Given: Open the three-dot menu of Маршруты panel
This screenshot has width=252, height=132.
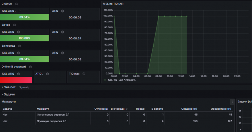Looking at the screenshot, I should pyautogui.click(x=232, y=102).
